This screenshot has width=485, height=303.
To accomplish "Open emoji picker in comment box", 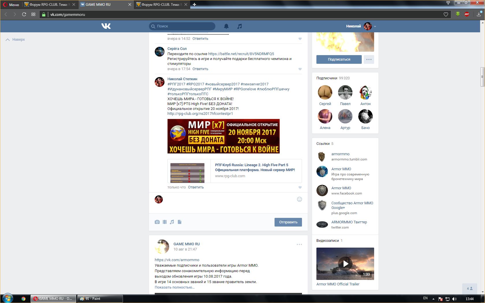I will [x=299, y=199].
